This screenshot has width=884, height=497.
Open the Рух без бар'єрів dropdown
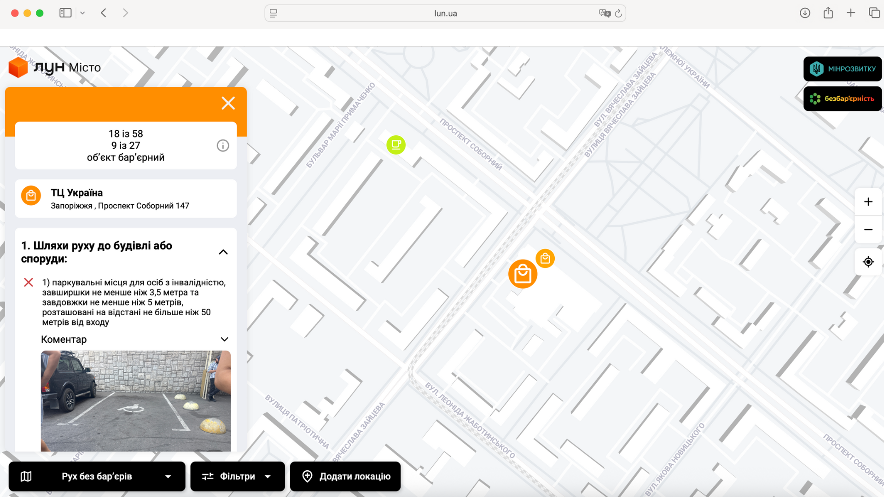[x=97, y=476]
